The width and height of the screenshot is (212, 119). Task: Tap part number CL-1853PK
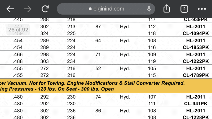coord(195,48)
